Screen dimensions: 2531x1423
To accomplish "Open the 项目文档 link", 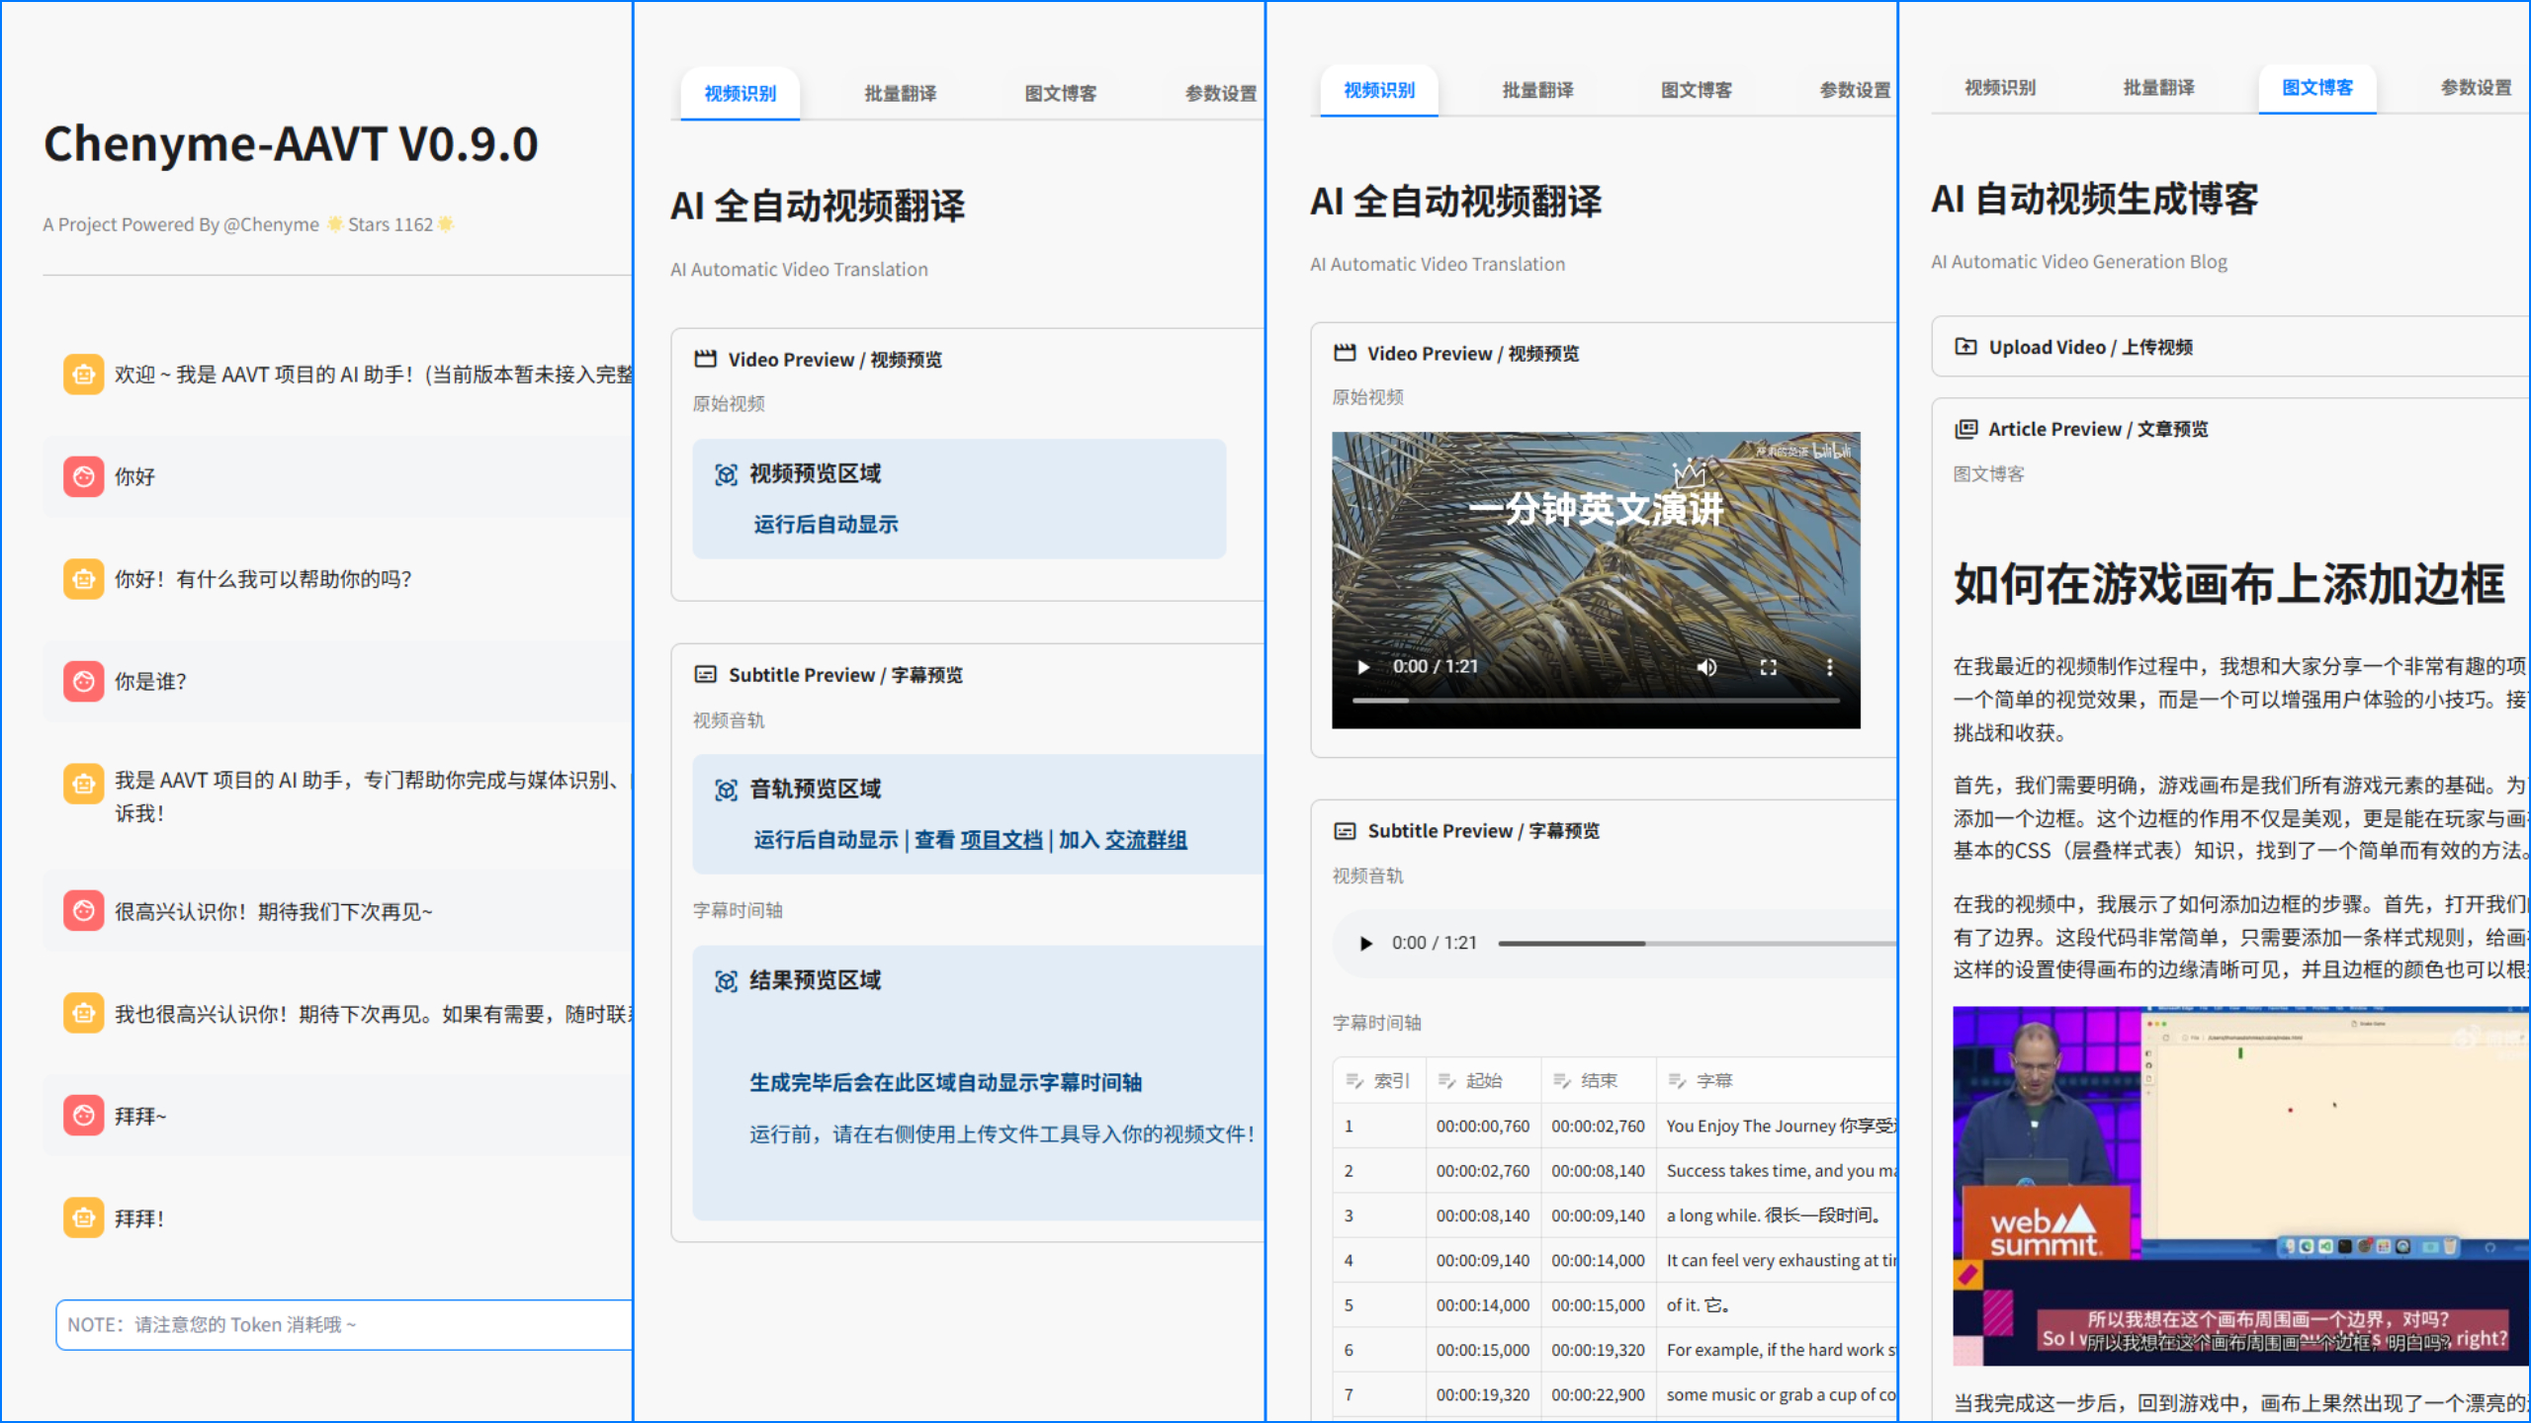I will pos(1001,840).
